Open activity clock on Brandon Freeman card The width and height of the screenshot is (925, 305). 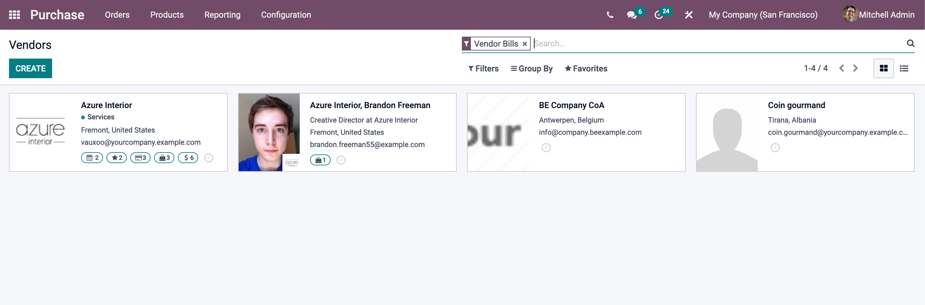(x=341, y=160)
